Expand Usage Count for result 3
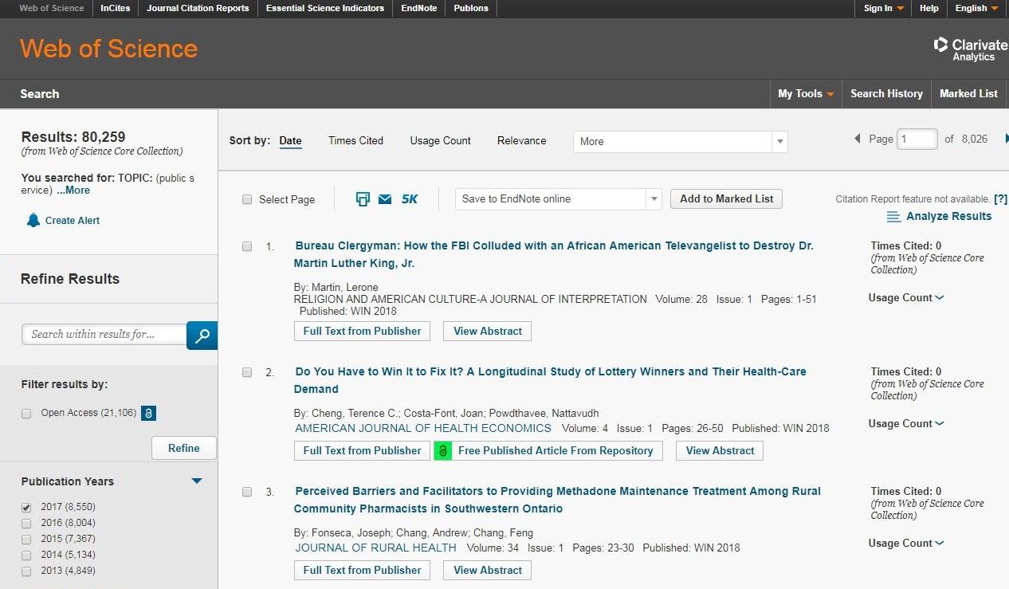1009x589 pixels. coord(906,544)
